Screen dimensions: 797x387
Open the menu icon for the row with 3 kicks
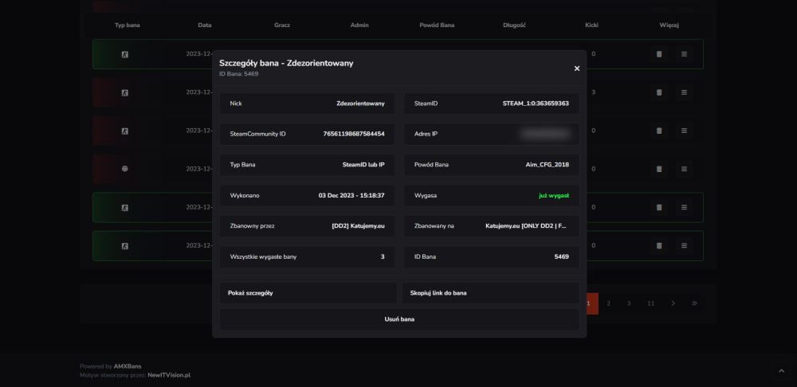pos(684,92)
